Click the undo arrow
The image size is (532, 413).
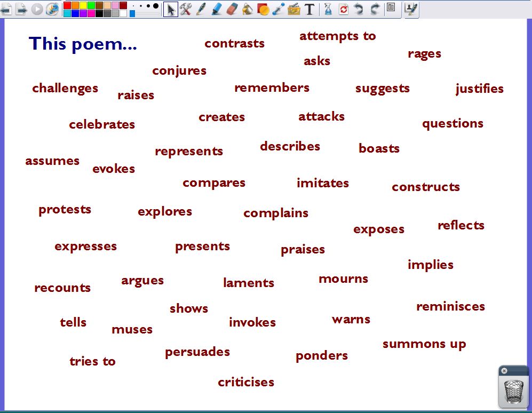point(359,9)
